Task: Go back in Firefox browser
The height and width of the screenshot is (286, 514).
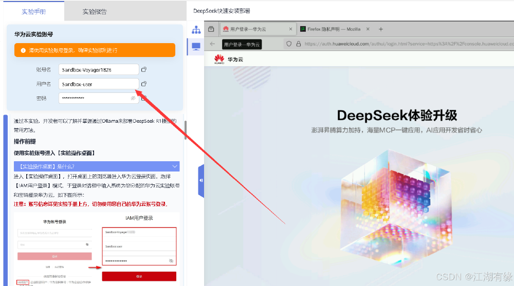Action: tap(212, 44)
